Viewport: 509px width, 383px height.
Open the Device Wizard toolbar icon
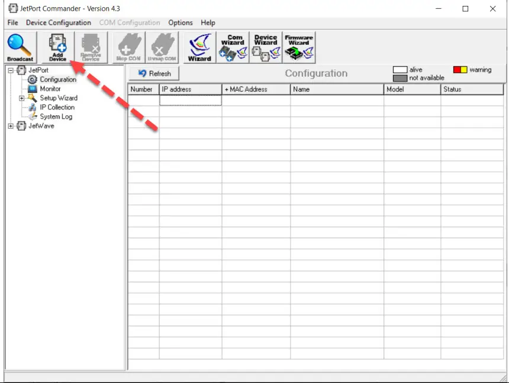point(266,47)
